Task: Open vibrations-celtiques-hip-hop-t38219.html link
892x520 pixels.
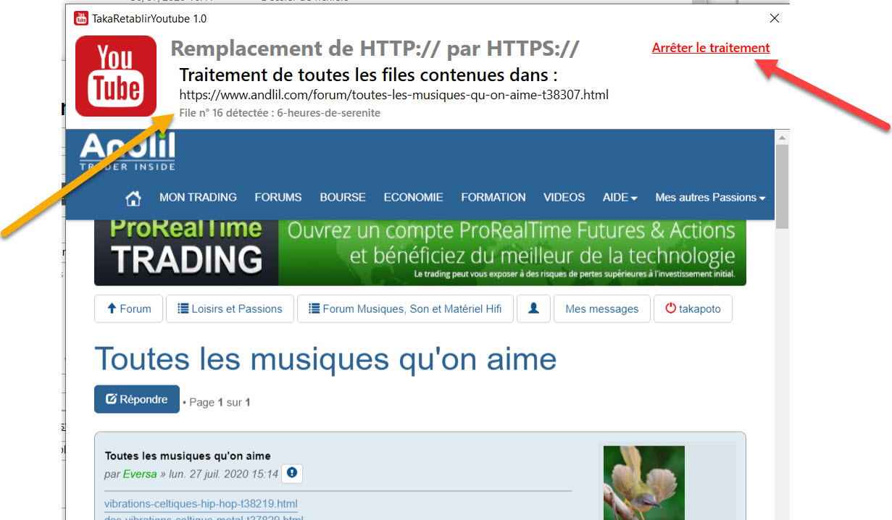Action: coord(201,503)
